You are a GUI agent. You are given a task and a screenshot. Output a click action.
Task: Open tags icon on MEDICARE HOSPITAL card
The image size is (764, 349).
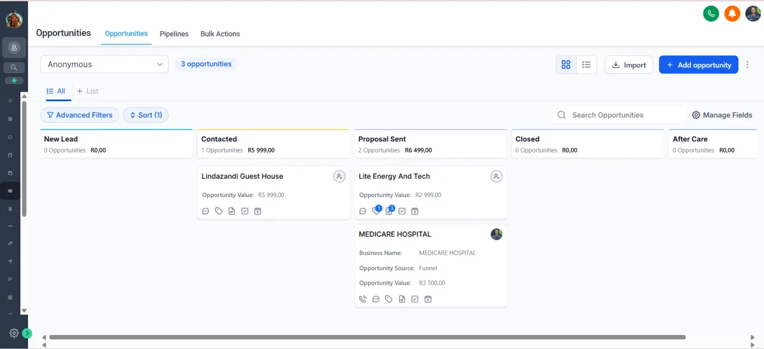(388, 299)
